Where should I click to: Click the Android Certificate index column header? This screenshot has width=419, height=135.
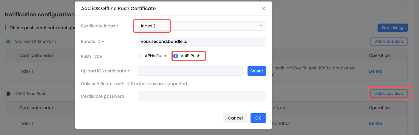coord(36,55)
